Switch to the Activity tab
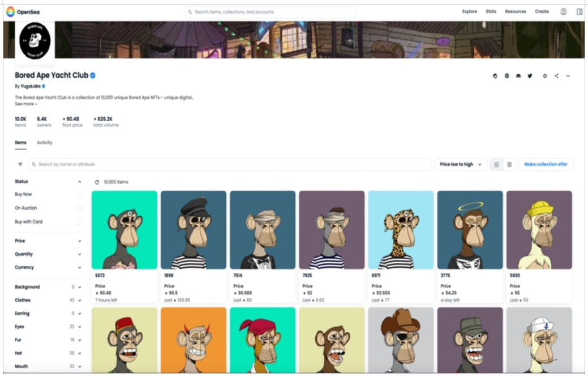Image resolution: width=588 pixels, height=376 pixels. pyautogui.click(x=45, y=143)
